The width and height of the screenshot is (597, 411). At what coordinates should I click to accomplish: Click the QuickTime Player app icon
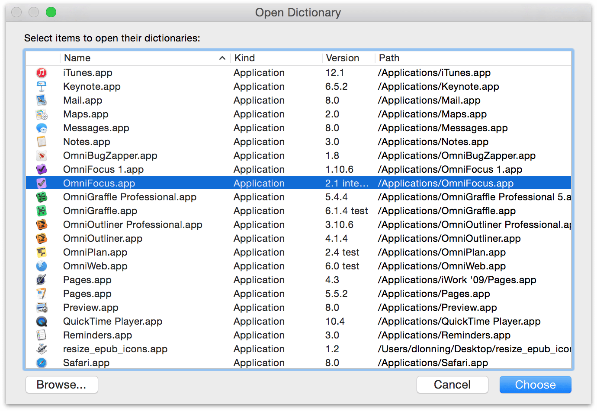[42, 321]
